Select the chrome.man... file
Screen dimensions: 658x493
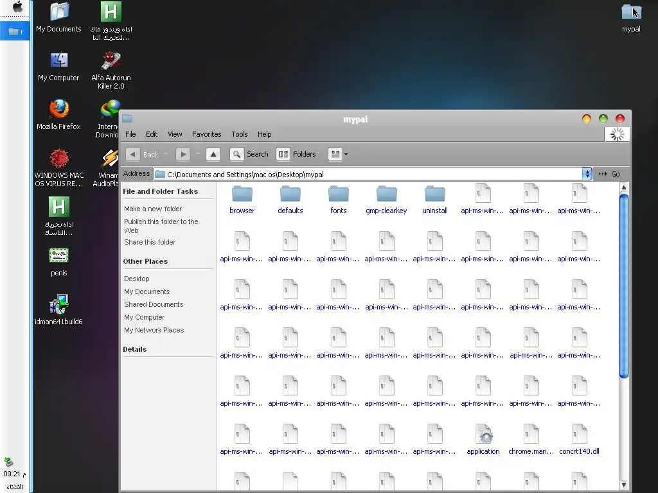[x=531, y=439]
